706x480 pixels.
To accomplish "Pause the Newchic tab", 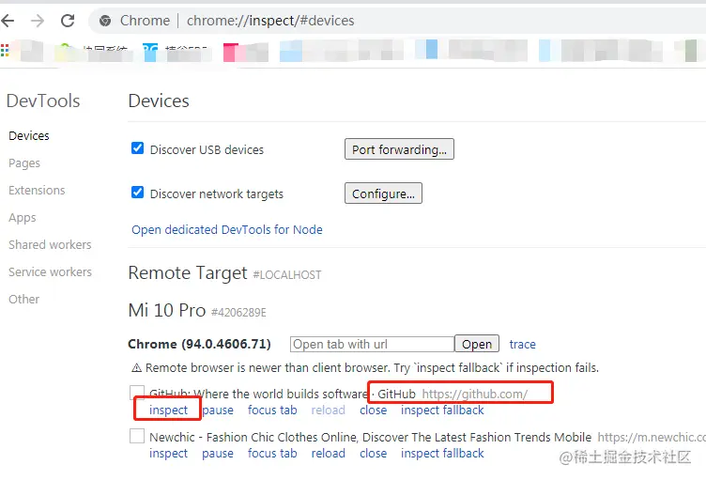I will (218, 454).
